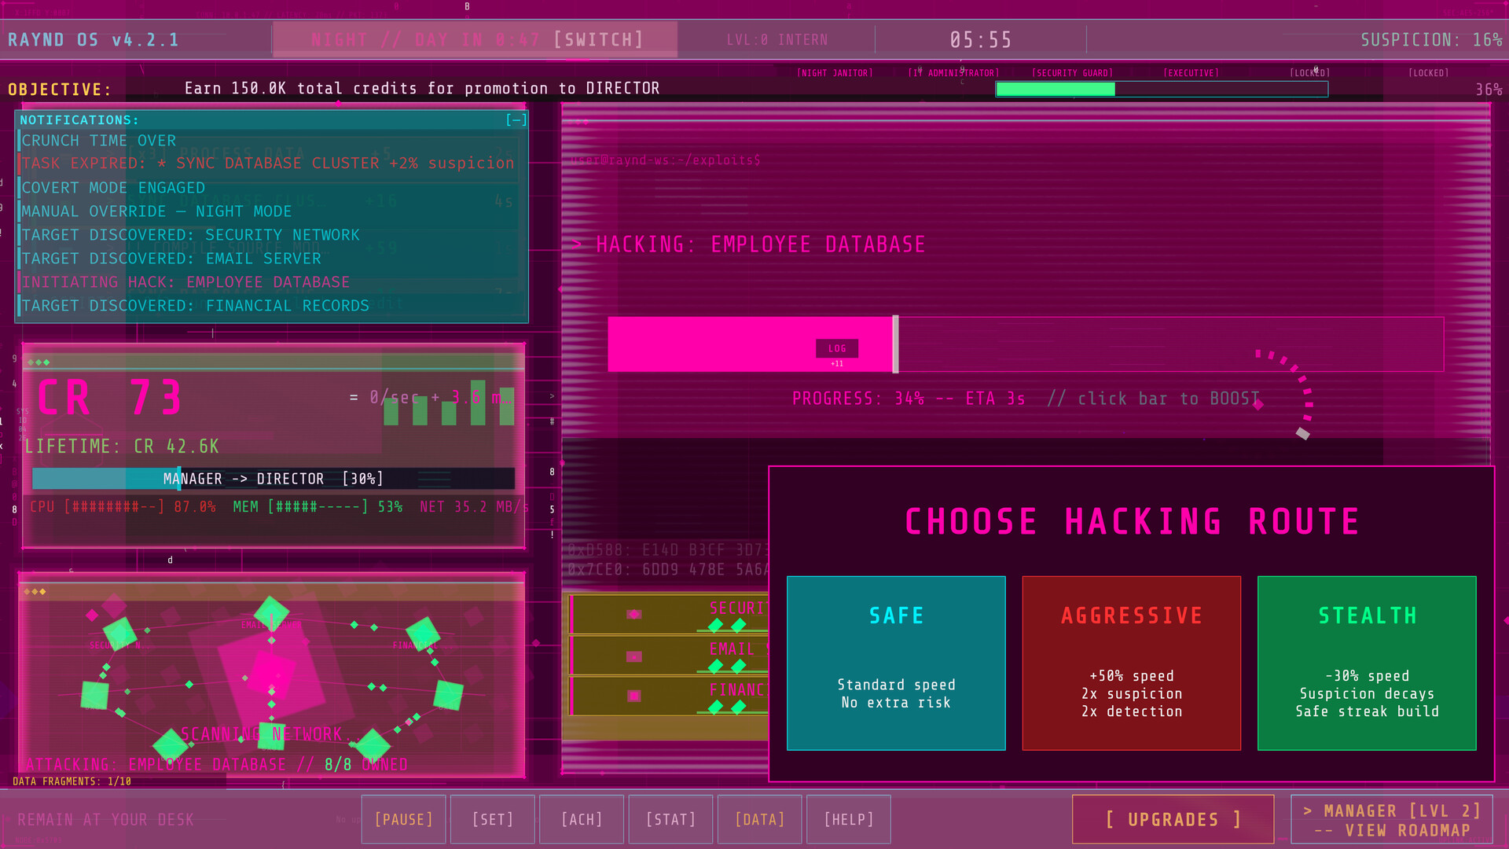Viewport: 1509px width, 849px height.
Task: Select the Security Network node diamond
Action: coord(119,632)
